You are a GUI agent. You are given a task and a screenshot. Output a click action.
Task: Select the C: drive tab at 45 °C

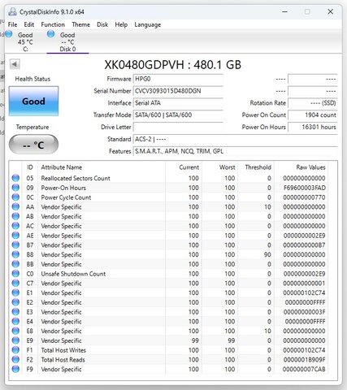(25, 42)
